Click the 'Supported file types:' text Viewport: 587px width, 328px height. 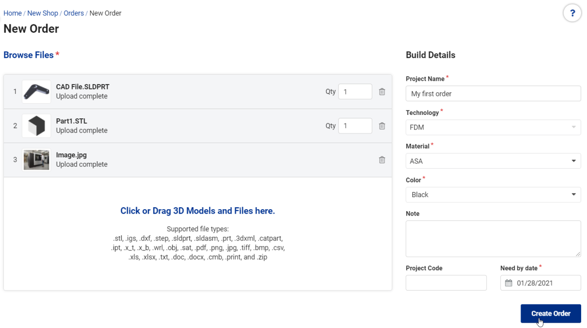(x=198, y=229)
